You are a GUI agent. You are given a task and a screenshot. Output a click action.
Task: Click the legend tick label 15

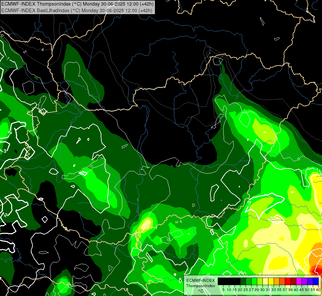235,290
